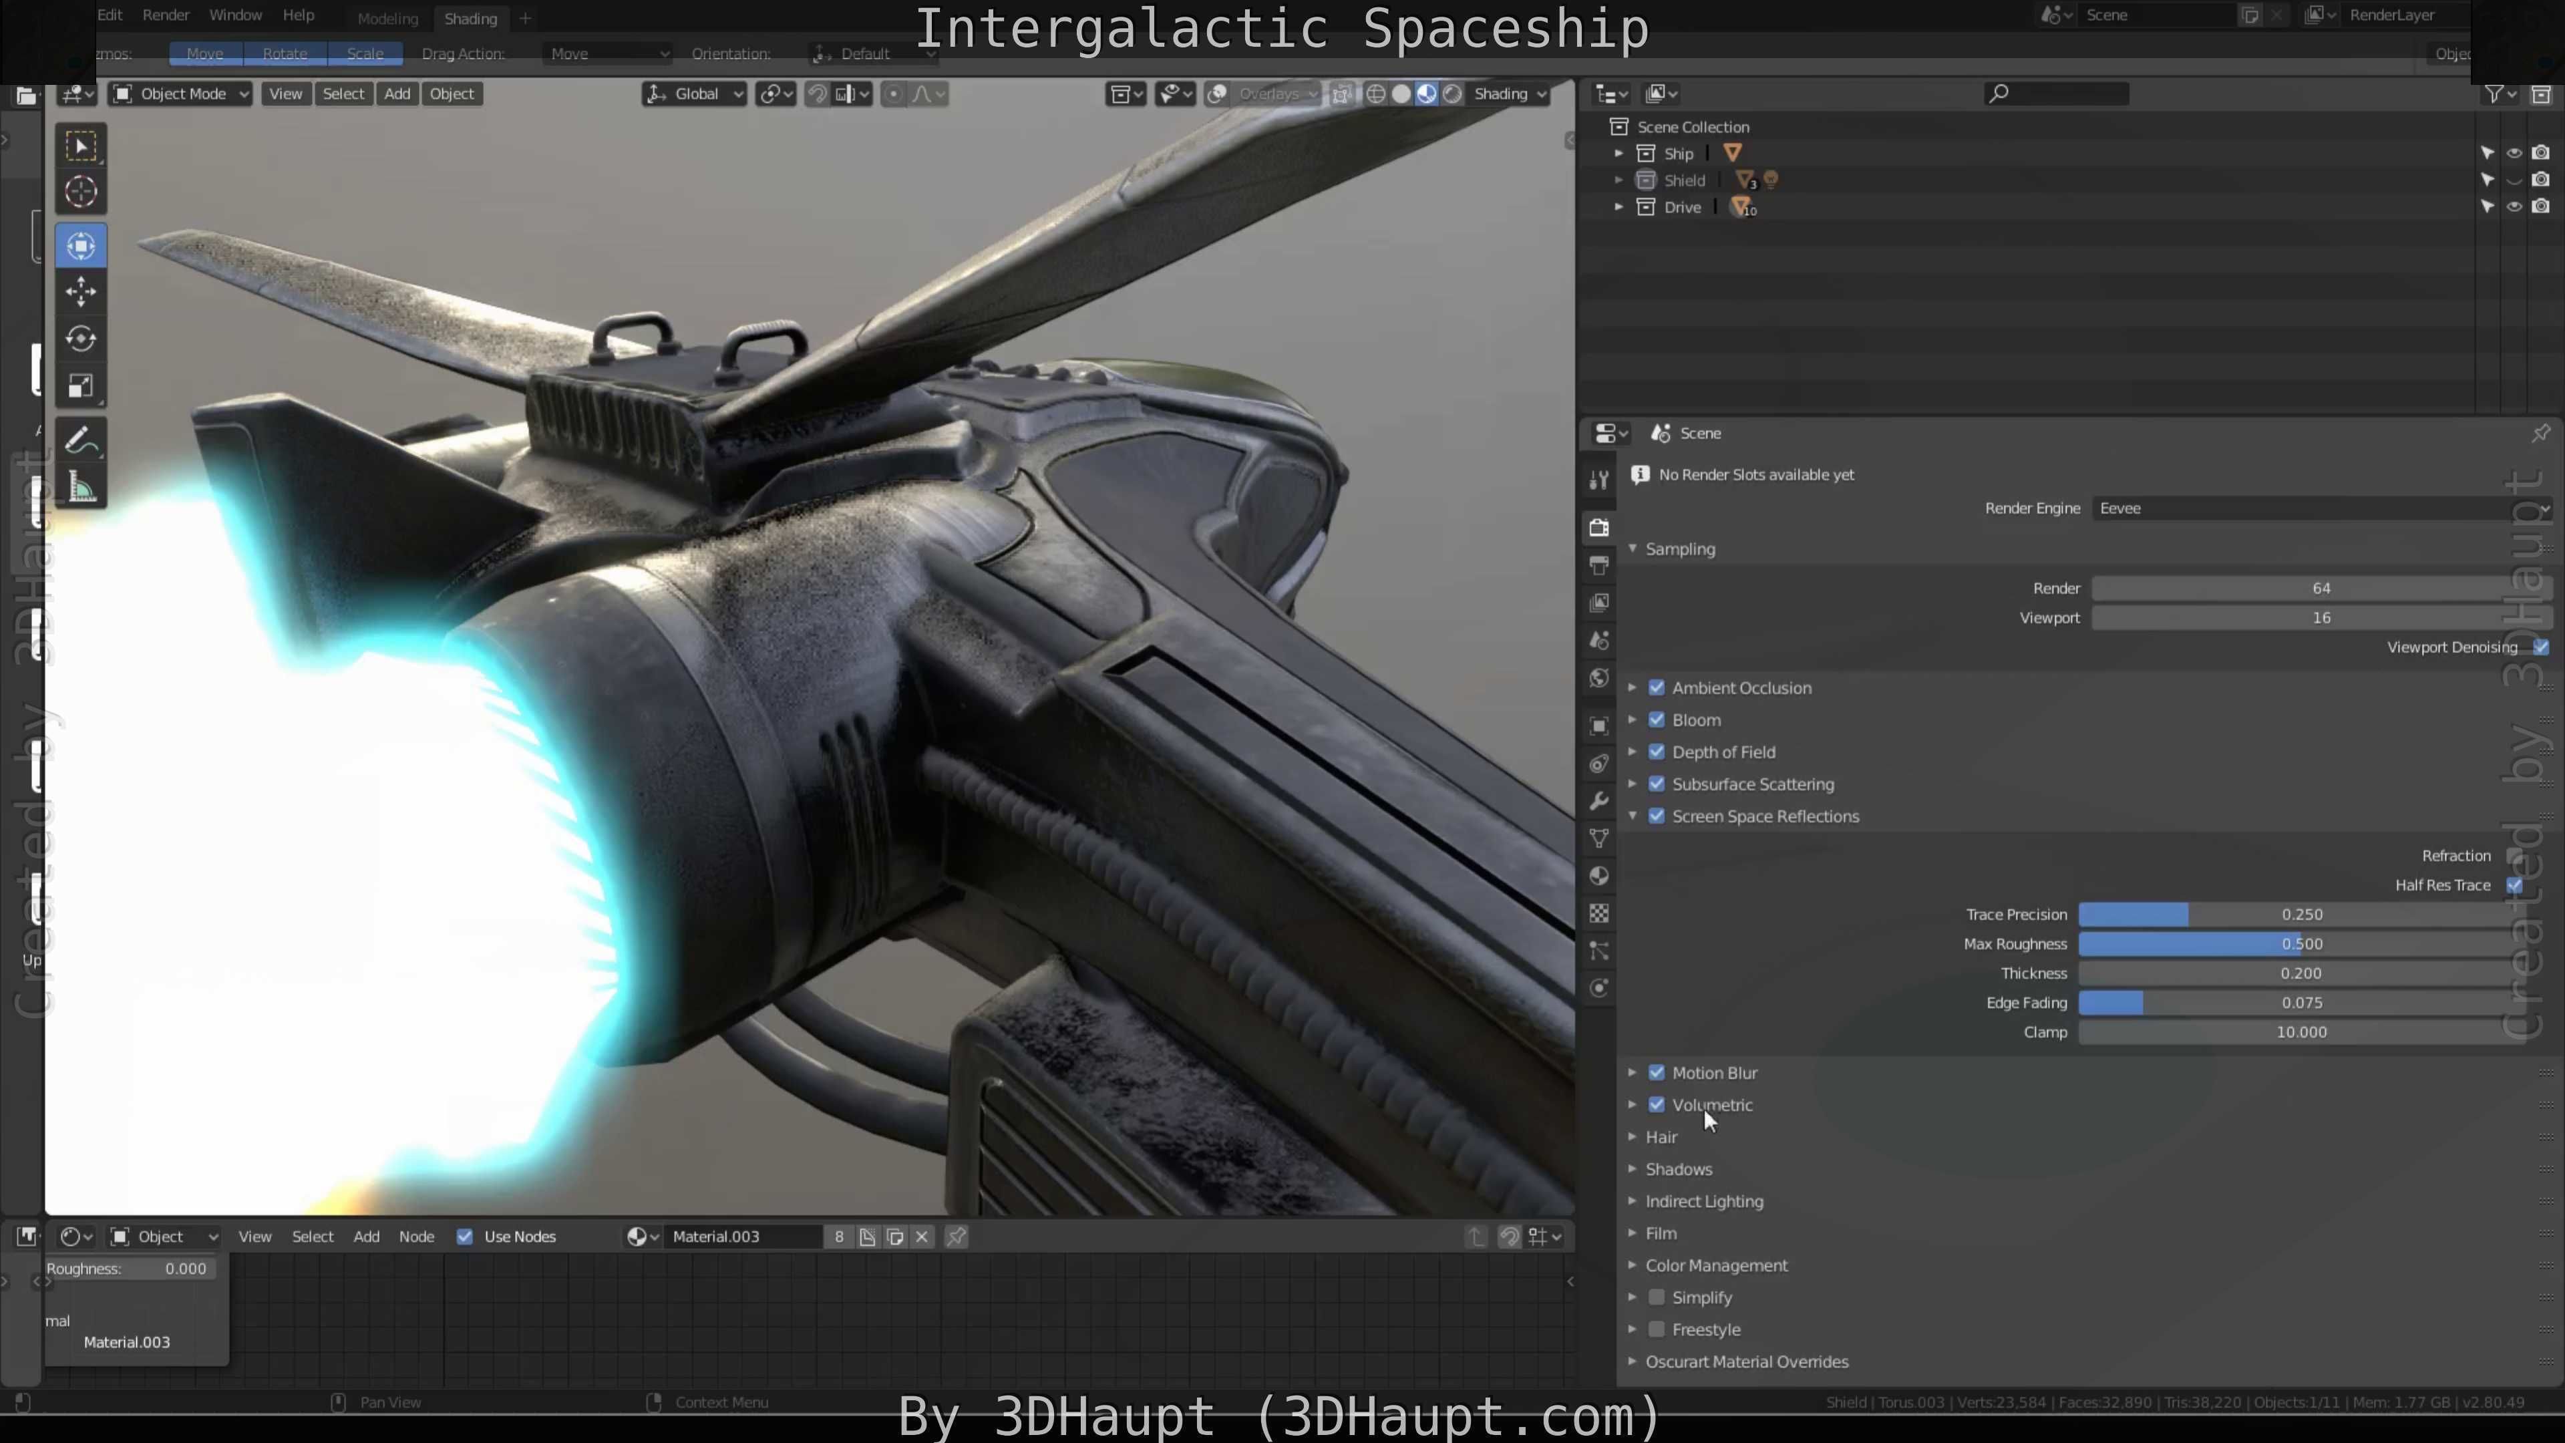This screenshot has height=1443, width=2565.
Task: Open the Output properties tab icon
Action: tap(1599, 565)
